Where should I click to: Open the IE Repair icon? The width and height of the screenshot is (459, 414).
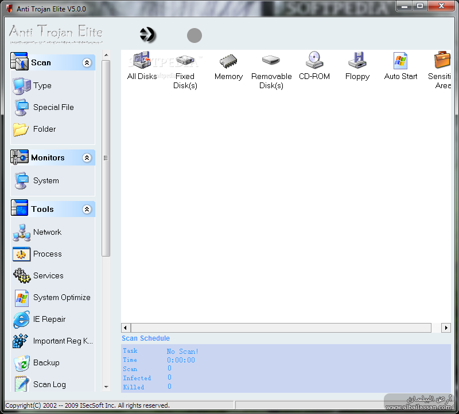point(21,320)
